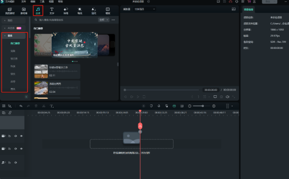
Task: Collapse the 音乐 category in the left sidebar
Action: click(x=4, y=36)
